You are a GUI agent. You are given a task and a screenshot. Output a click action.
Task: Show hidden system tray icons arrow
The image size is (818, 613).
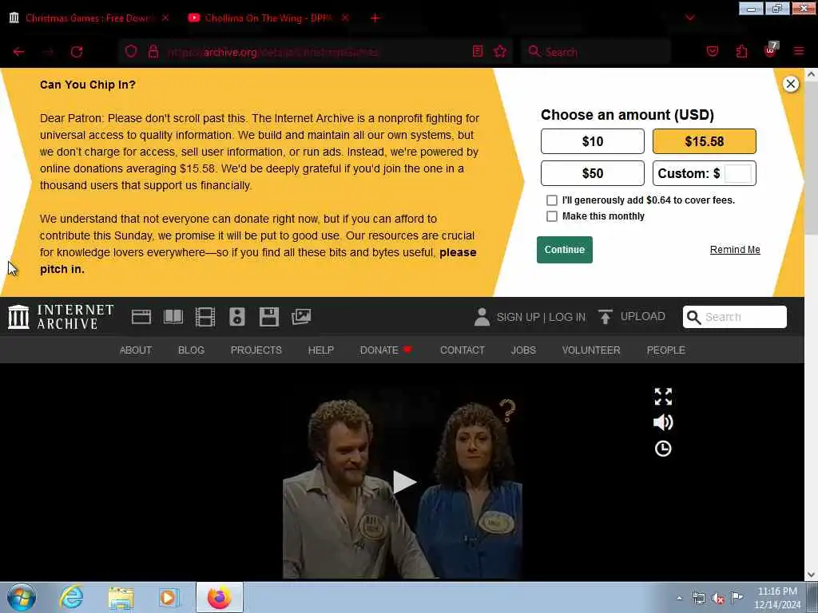click(679, 598)
